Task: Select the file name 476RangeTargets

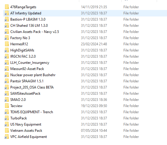Action: tap(23, 7)
